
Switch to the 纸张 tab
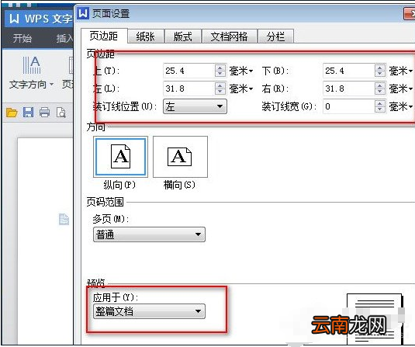click(145, 36)
